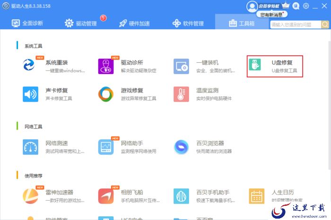331x220 pixels.
Task: Click the 系统重装 title text
Action: tap(57, 63)
